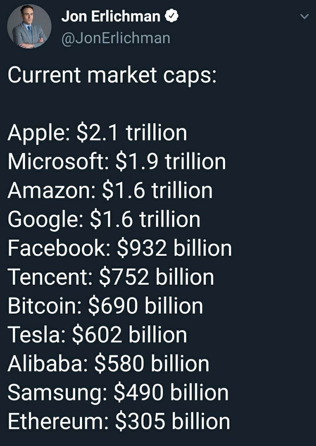Click the blue verified badge icon

pos(171,16)
